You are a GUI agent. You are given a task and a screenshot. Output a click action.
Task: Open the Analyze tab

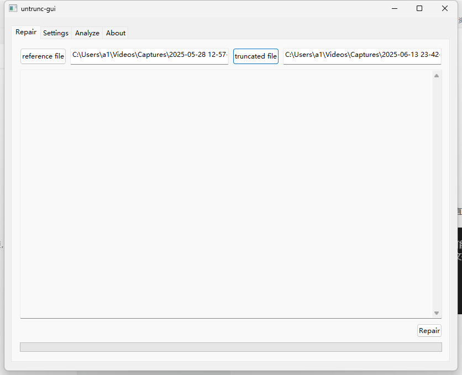coord(87,33)
